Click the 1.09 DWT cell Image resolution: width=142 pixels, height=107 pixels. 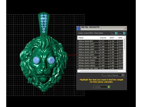[112, 63]
